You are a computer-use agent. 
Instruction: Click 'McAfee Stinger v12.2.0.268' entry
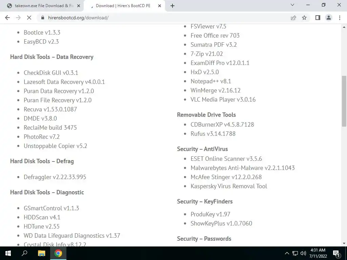pyautogui.click(x=226, y=177)
